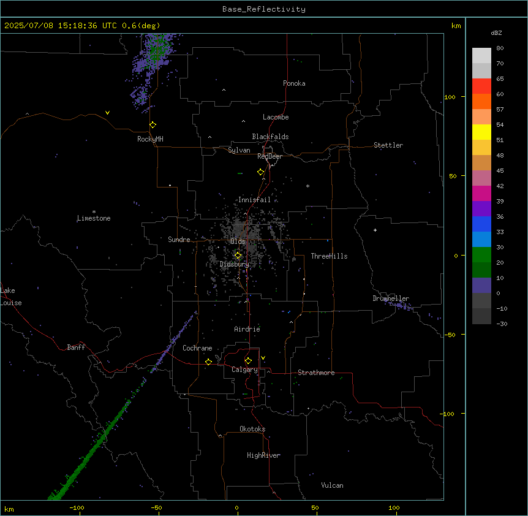
Task: Click the Ponoka city label
Action: click(x=294, y=83)
